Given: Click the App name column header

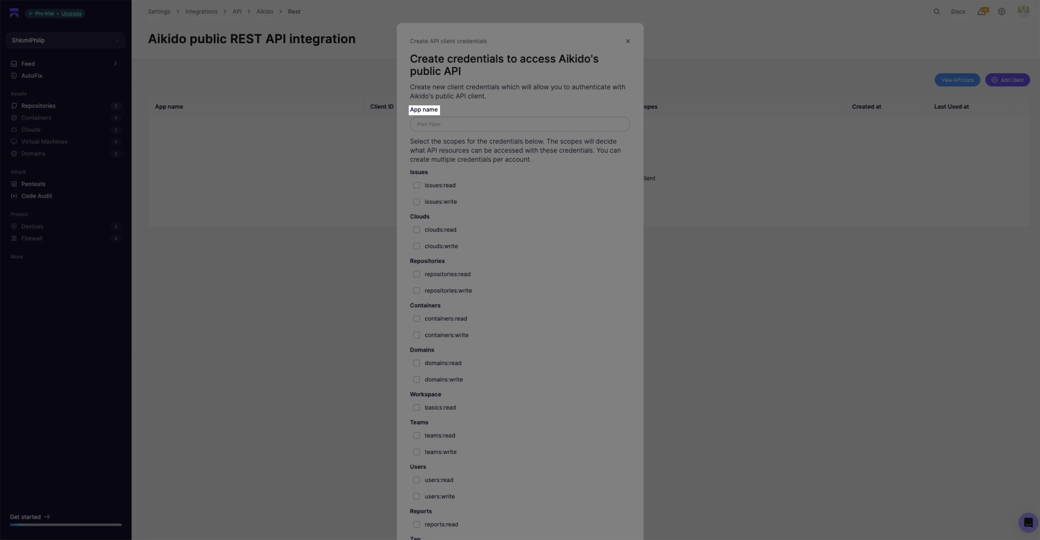Looking at the screenshot, I should [x=169, y=107].
